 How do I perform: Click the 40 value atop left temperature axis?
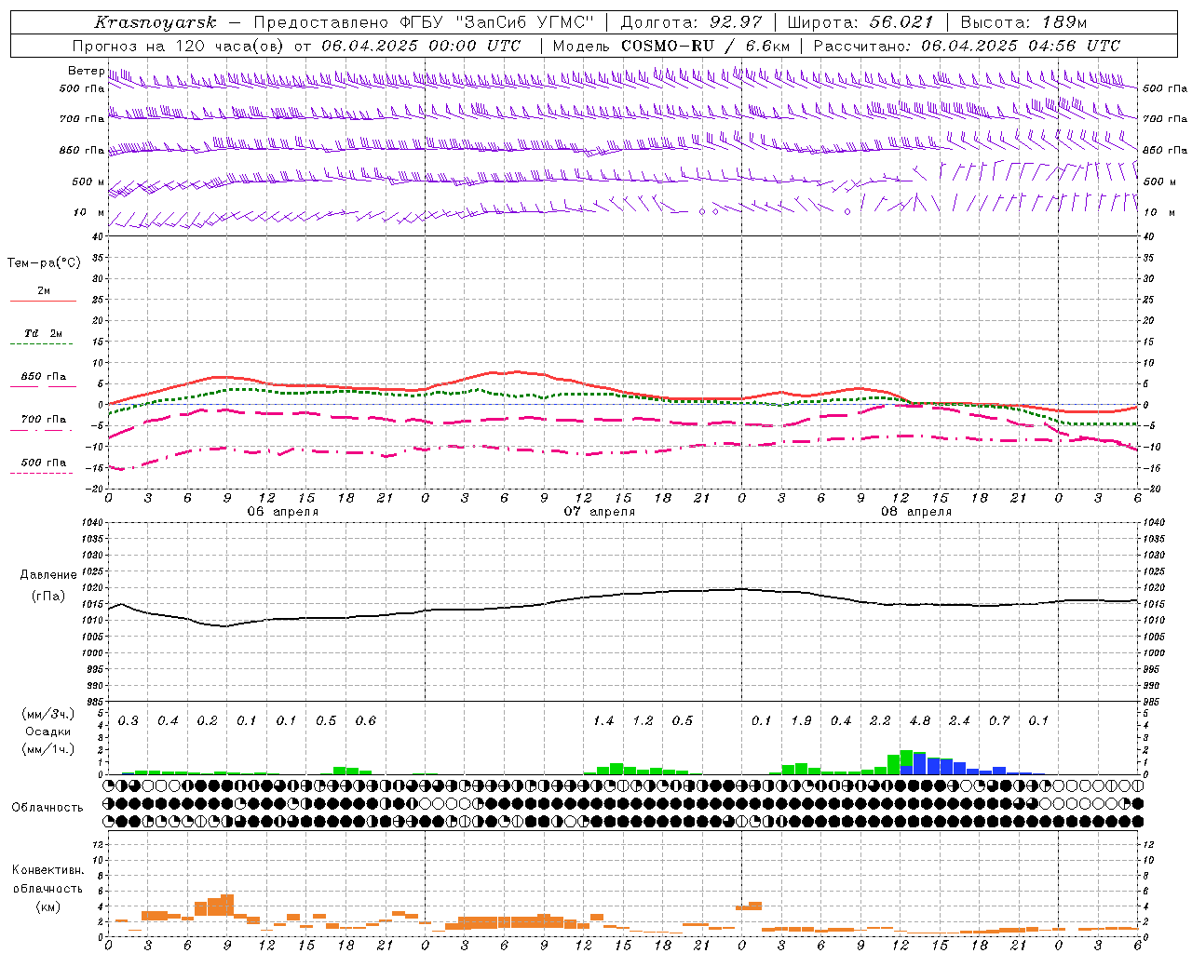tap(97, 237)
